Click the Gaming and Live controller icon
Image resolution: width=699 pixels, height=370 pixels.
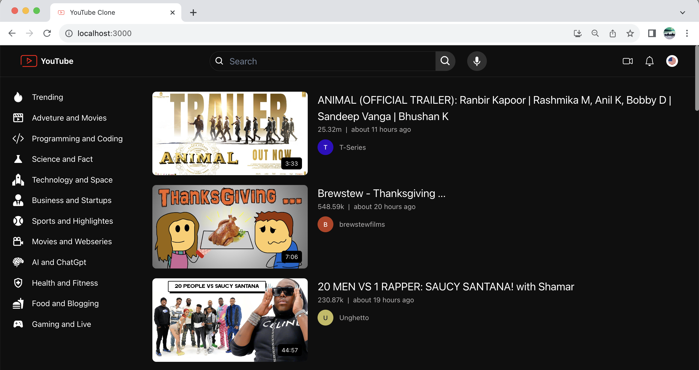tap(18, 324)
